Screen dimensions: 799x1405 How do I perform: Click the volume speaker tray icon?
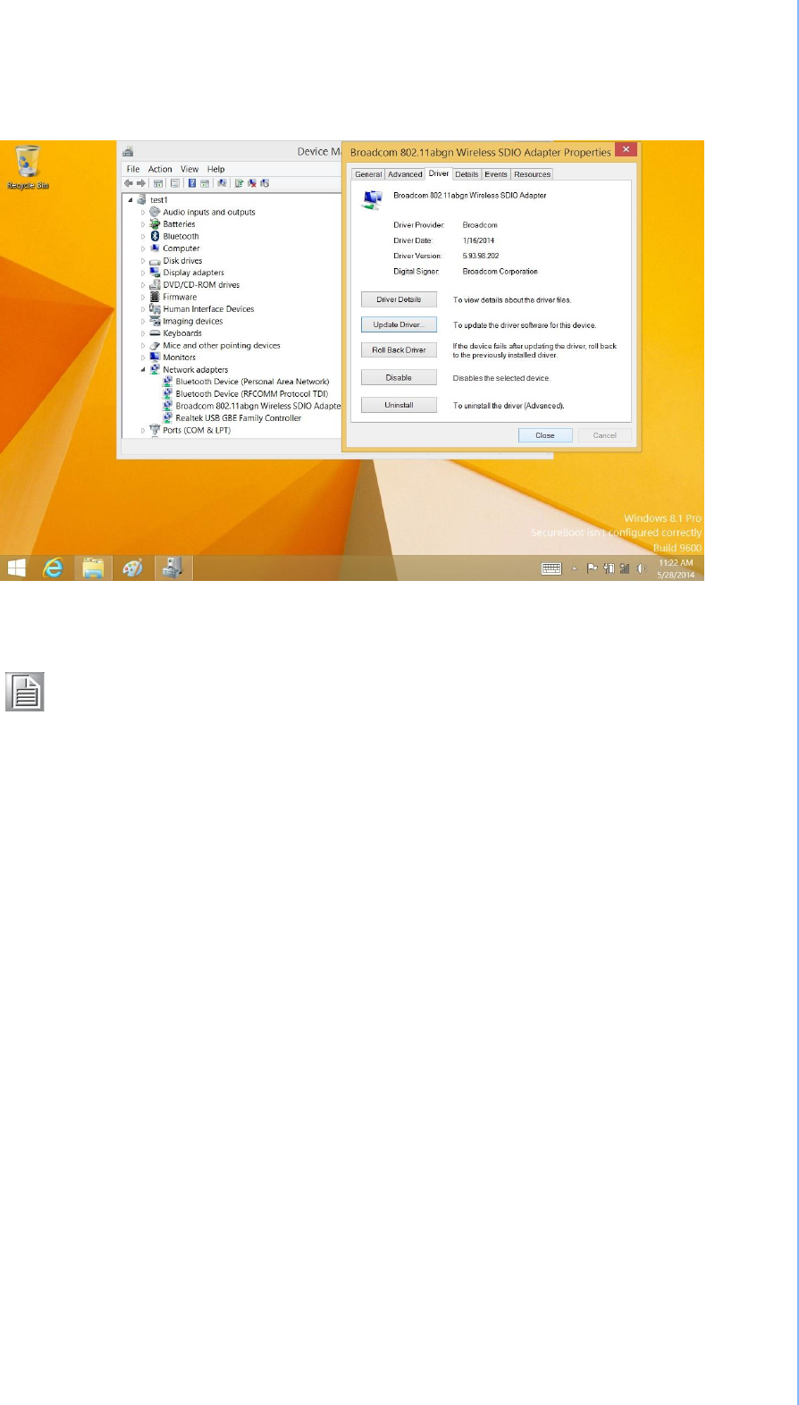pyautogui.click(x=641, y=568)
